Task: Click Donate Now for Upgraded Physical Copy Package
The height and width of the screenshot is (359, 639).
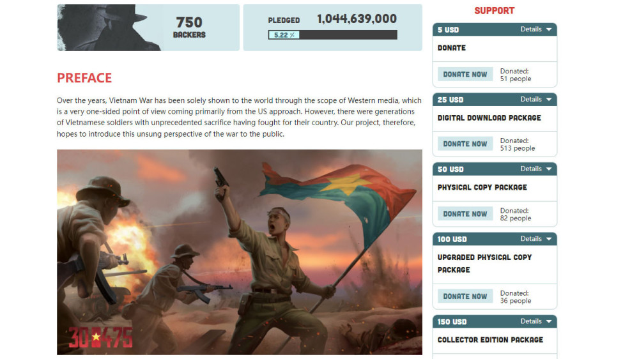Action: coord(465,296)
